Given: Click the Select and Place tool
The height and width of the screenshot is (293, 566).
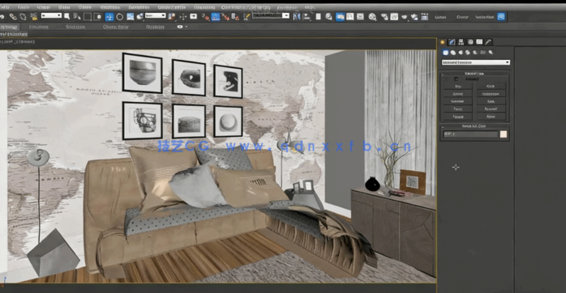Looking at the screenshot, I should 139,16.
